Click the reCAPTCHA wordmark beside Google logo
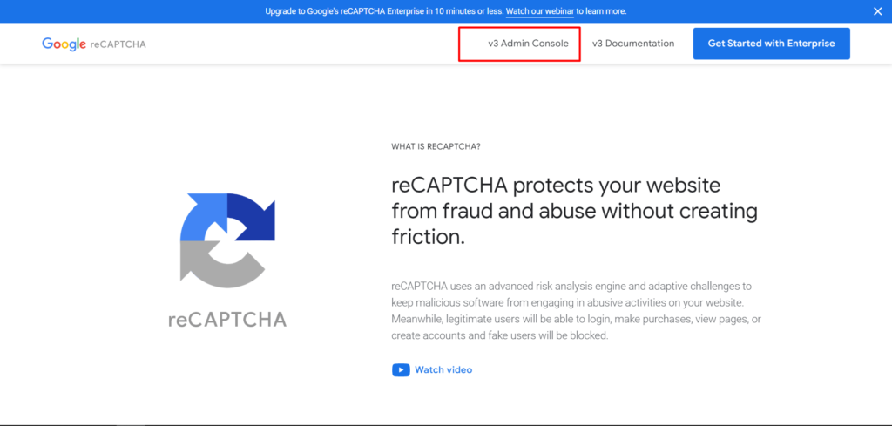This screenshot has height=426, width=892. [118, 44]
